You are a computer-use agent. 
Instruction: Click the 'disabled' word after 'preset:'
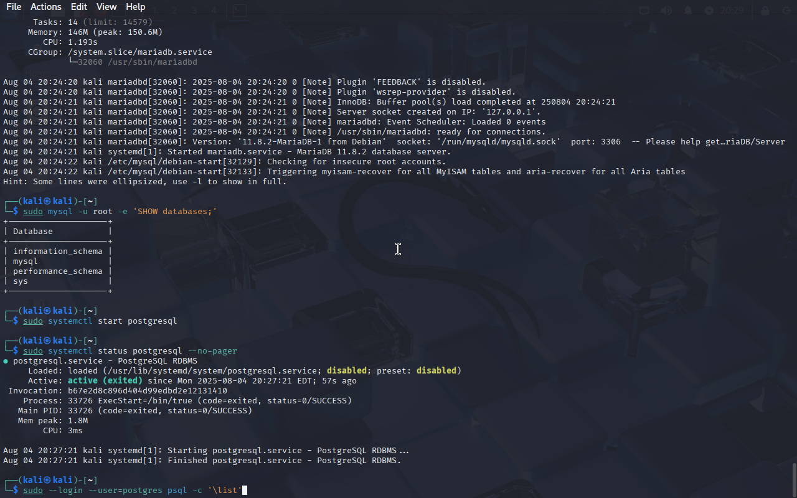pyautogui.click(x=436, y=371)
